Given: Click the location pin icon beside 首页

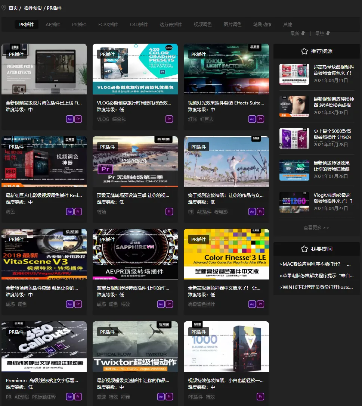Looking at the screenshot, I should [4, 8].
